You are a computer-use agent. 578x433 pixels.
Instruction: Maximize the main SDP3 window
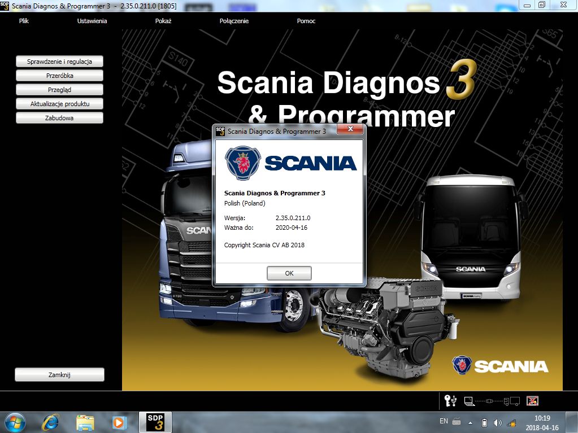coord(542,5)
